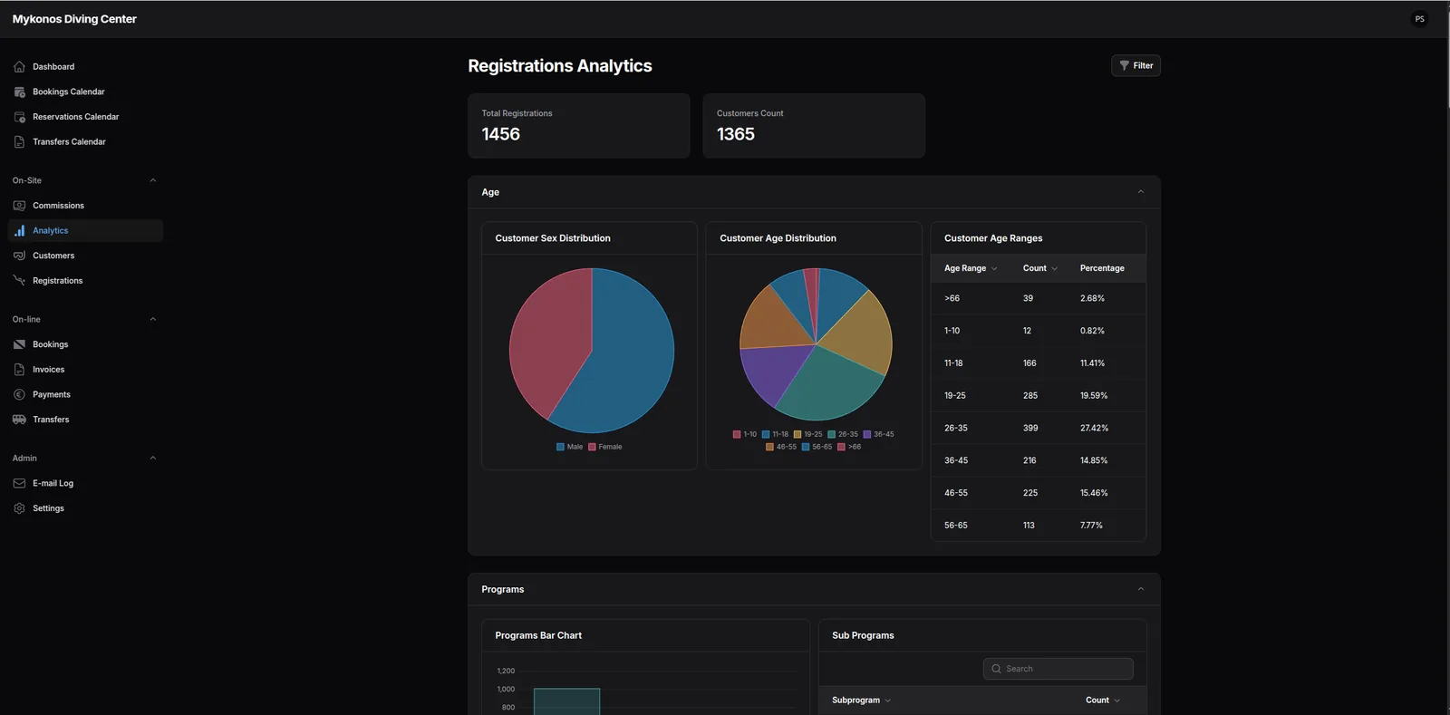Click the 26-35 row count 399

1030,428
